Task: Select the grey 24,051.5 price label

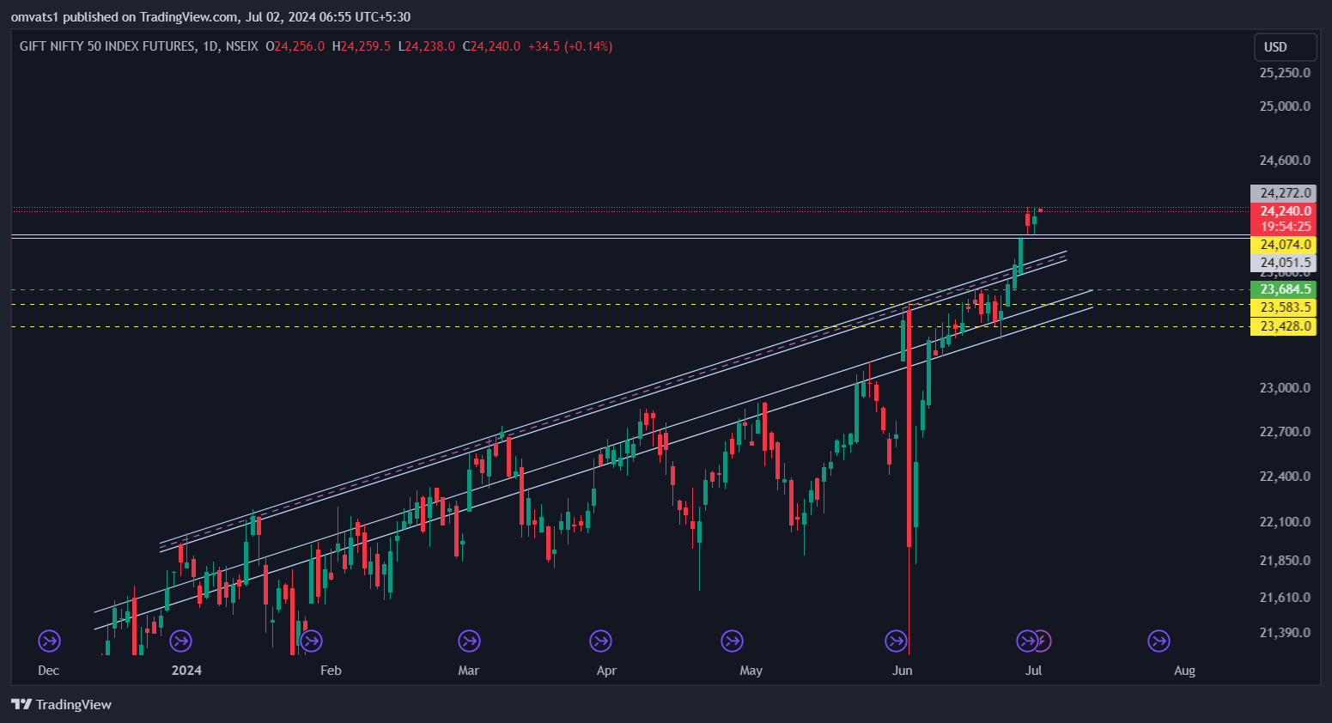Action: pyautogui.click(x=1283, y=263)
